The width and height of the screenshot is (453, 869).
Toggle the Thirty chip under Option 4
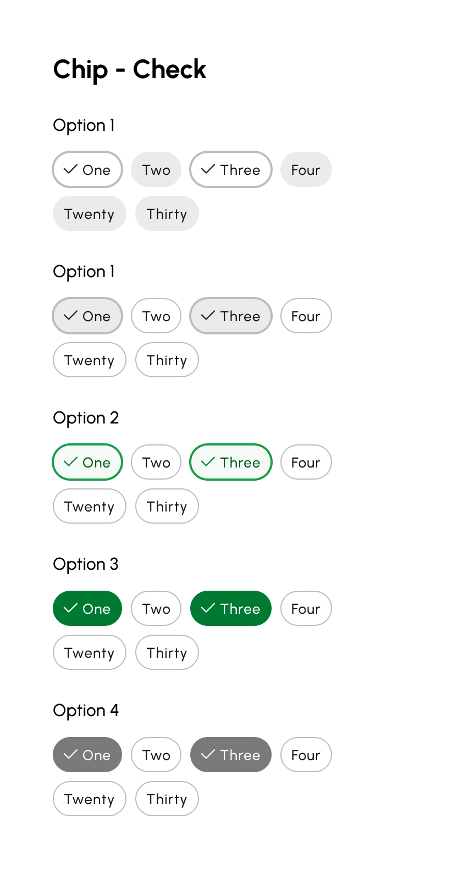pos(167,799)
